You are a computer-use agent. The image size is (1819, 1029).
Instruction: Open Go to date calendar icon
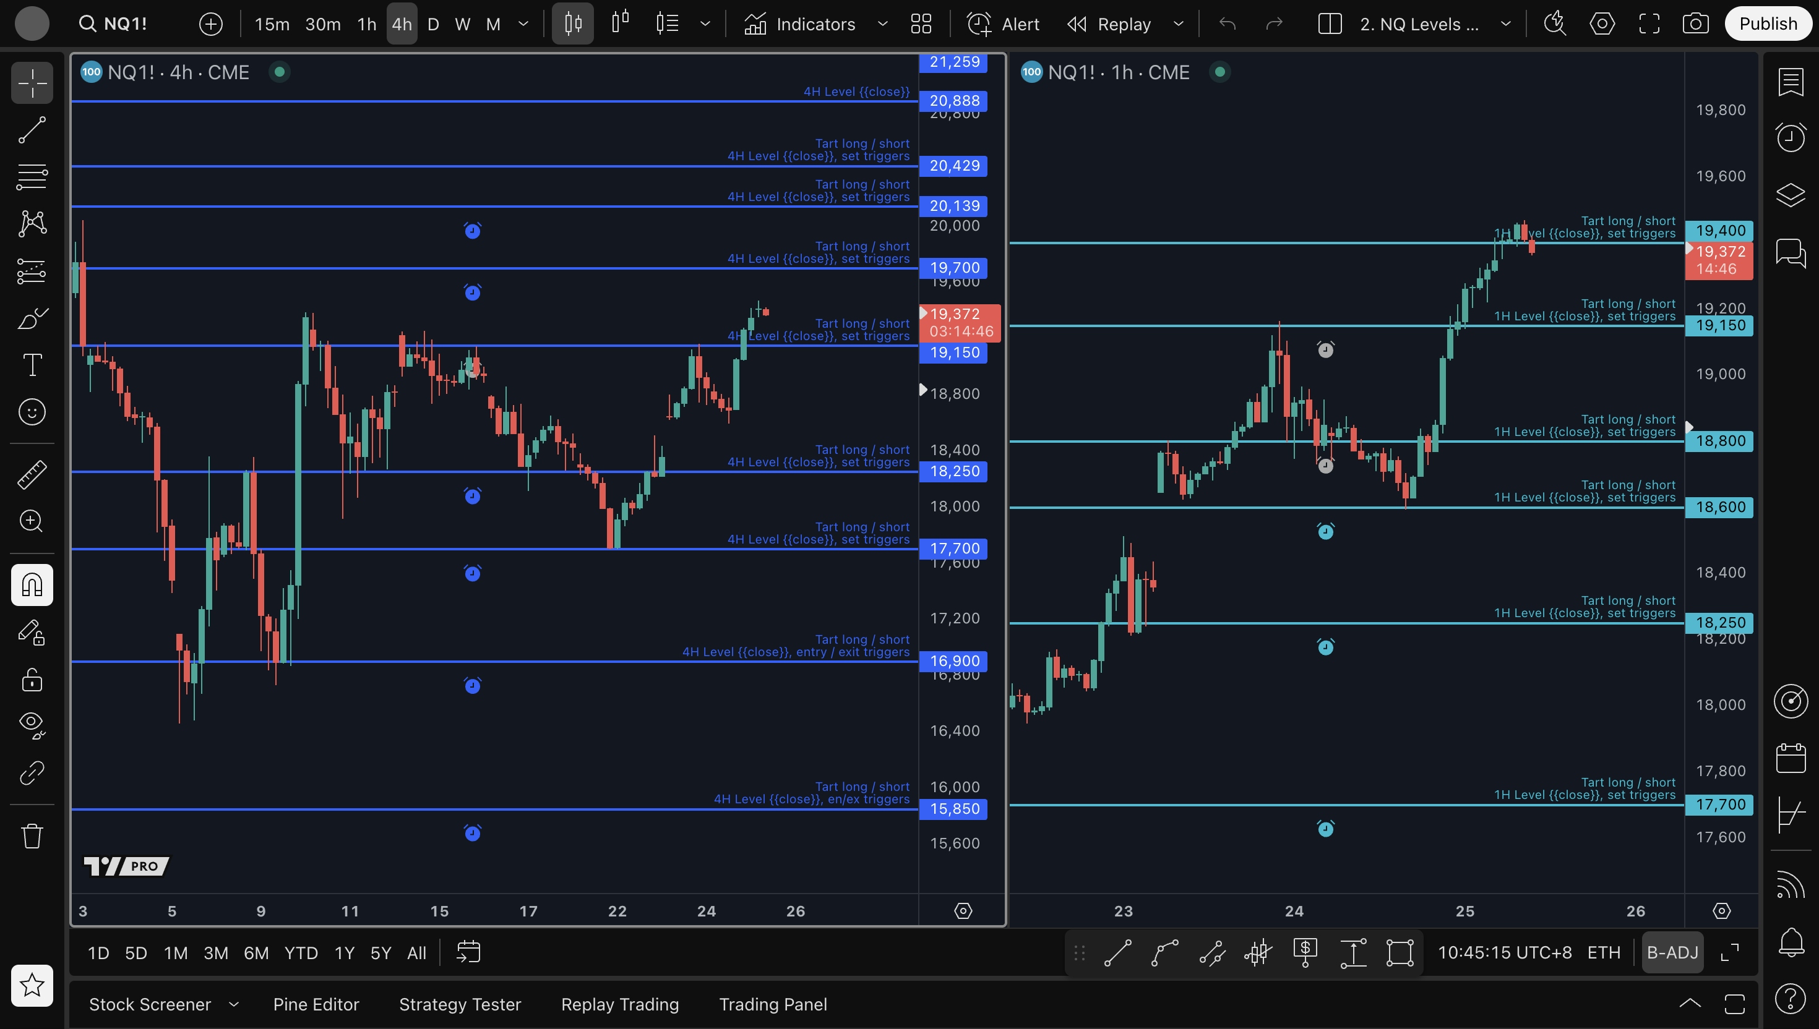pos(468,952)
